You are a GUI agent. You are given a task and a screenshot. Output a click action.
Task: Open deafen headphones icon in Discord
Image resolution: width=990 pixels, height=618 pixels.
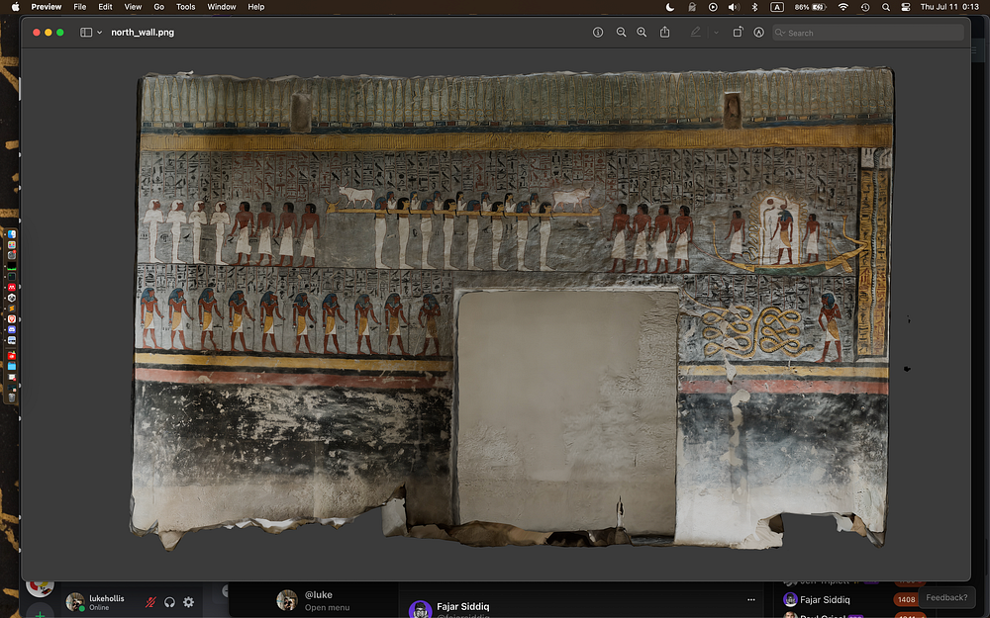pos(169,602)
